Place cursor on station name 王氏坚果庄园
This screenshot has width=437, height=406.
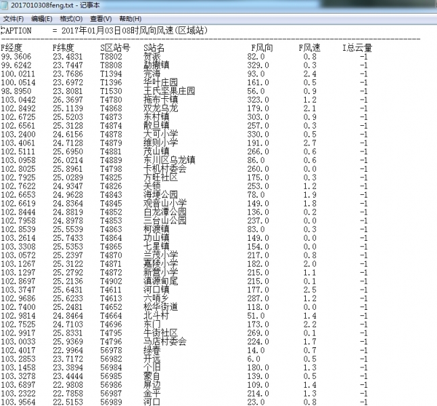pos(169,90)
